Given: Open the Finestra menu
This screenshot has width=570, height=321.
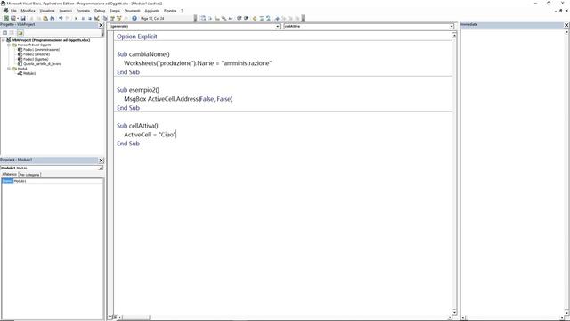Looking at the screenshot, I should click(170, 11).
